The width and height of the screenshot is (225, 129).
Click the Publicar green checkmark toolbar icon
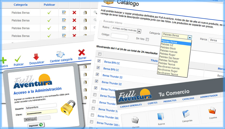[18, 59]
